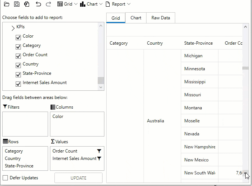Click filter icon beside Order Count value

(x=99, y=151)
